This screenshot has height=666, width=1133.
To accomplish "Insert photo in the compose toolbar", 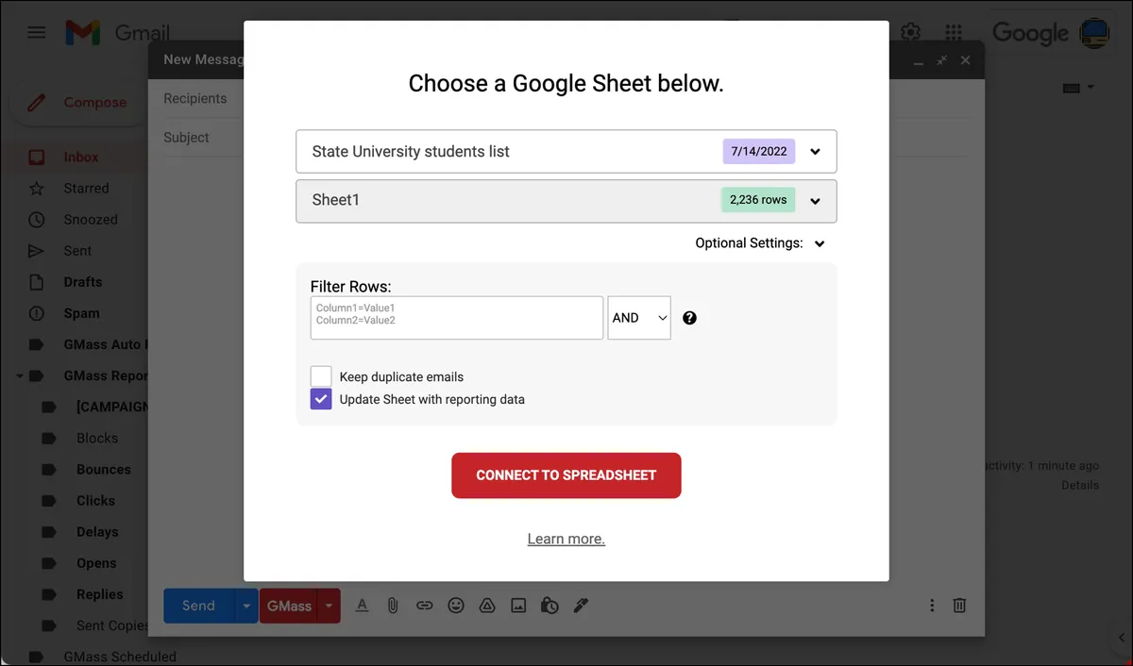I will [518, 606].
